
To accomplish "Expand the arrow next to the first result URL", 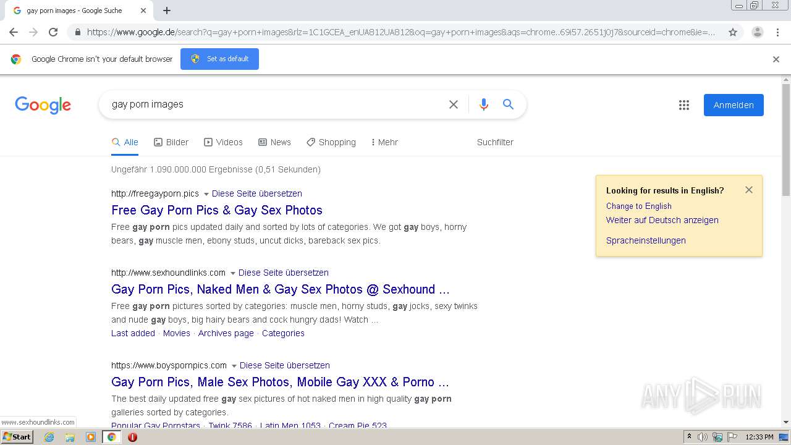I will click(206, 194).
